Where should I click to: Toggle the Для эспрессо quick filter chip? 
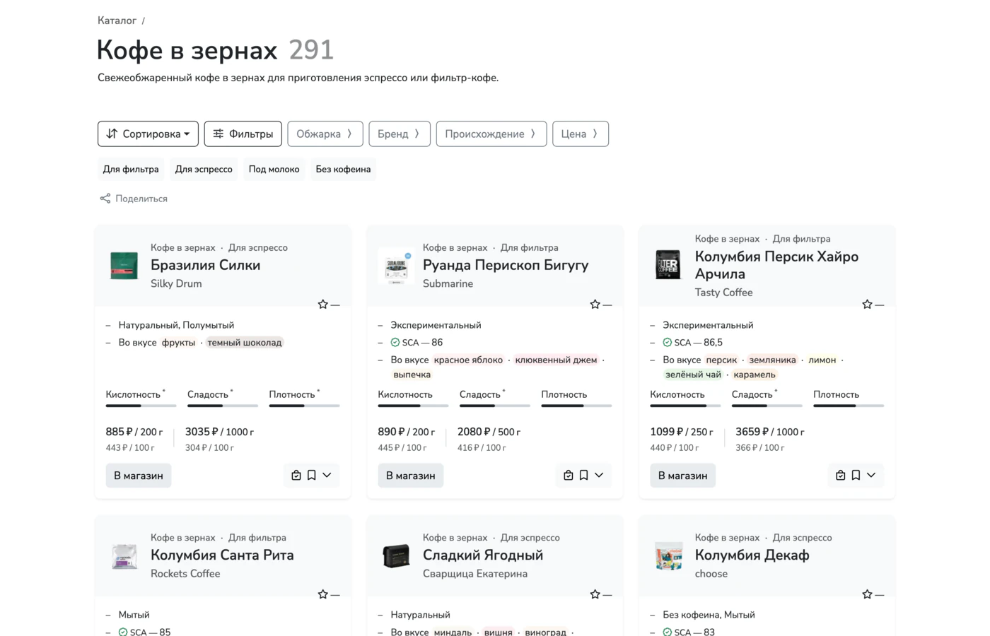coord(204,169)
